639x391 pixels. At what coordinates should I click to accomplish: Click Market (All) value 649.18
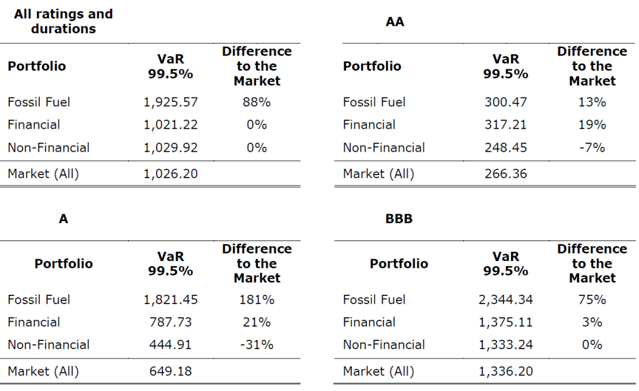click(171, 371)
